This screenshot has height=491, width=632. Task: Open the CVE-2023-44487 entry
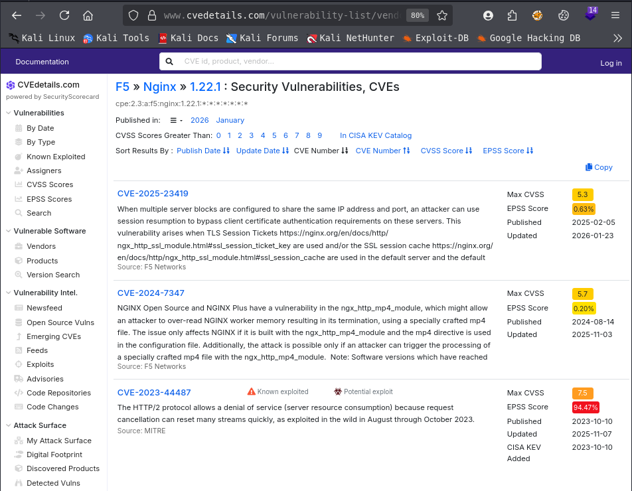tap(154, 393)
